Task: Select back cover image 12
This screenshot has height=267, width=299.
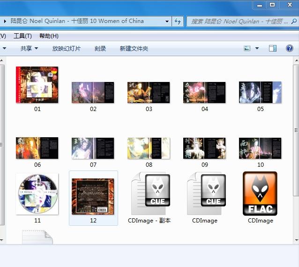Action: [93, 196]
